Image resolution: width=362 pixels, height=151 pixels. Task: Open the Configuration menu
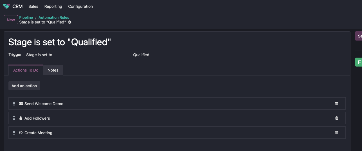(x=80, y=6)
